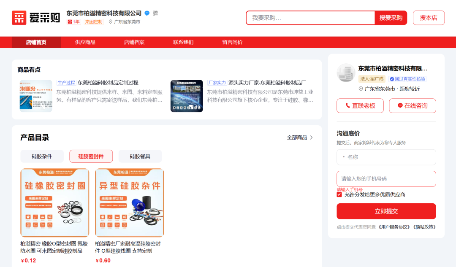Click the sidebar company name 东莞市柏溢精密科技有限...
The width and height of the screenshot is (456, 267).
coord(393,69)
